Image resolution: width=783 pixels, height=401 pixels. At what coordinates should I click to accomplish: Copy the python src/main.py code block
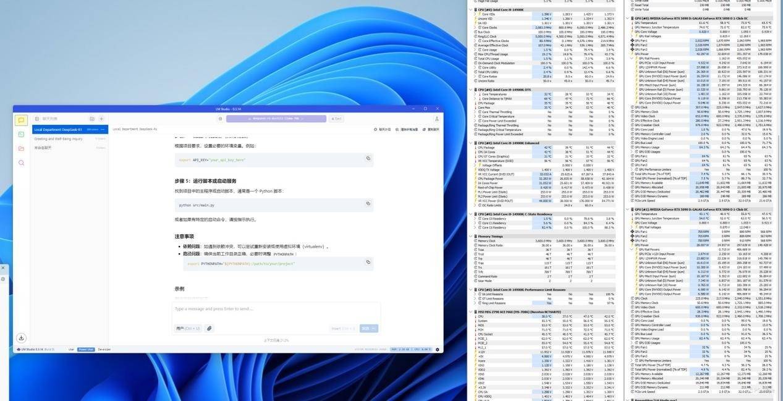coord(368,203)
